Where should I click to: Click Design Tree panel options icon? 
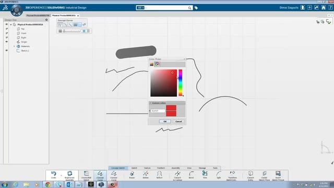(x=46, y=20)
